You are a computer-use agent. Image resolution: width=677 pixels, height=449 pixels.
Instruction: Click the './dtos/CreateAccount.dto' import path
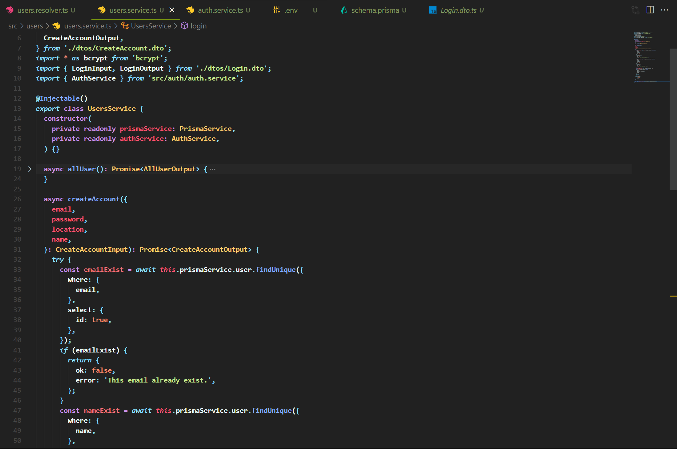[x=116, y=48]
